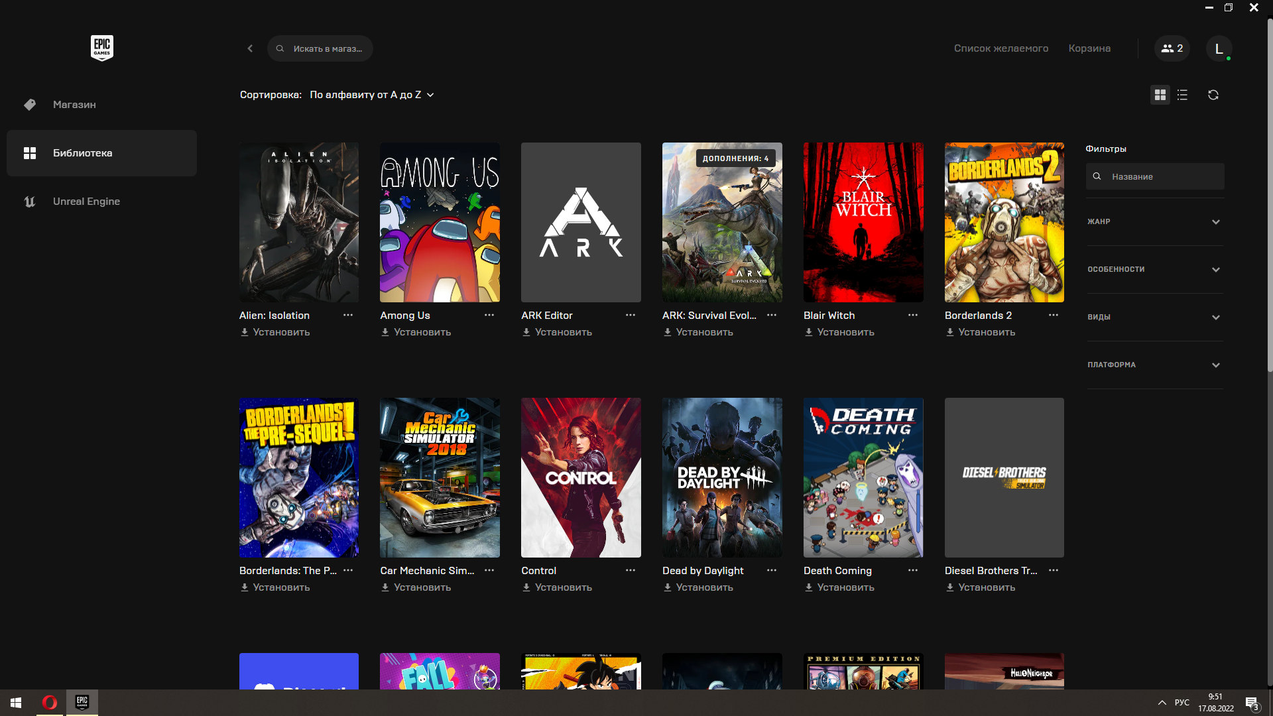Viewport: 1273px width, 716px height.
Task: Expand the ВИДЫ filter
Action: point(1154,317)
